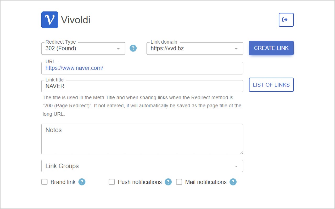Screen dimensions: 335x209
Task: Open the Redirect Type help icon
Action: 133,48
